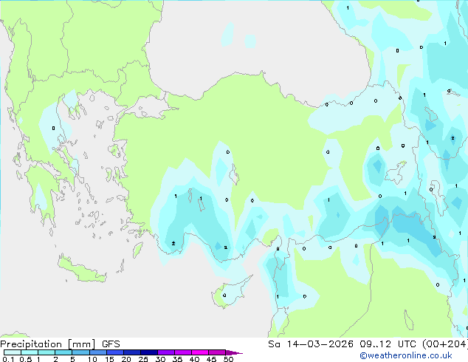Select legend swatch between 2 and 5

(x=63, y=352)
